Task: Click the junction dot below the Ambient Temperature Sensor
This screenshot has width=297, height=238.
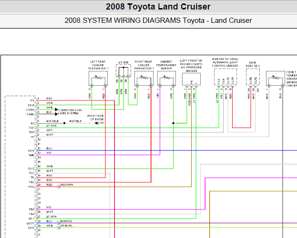Action: (174, 123)
